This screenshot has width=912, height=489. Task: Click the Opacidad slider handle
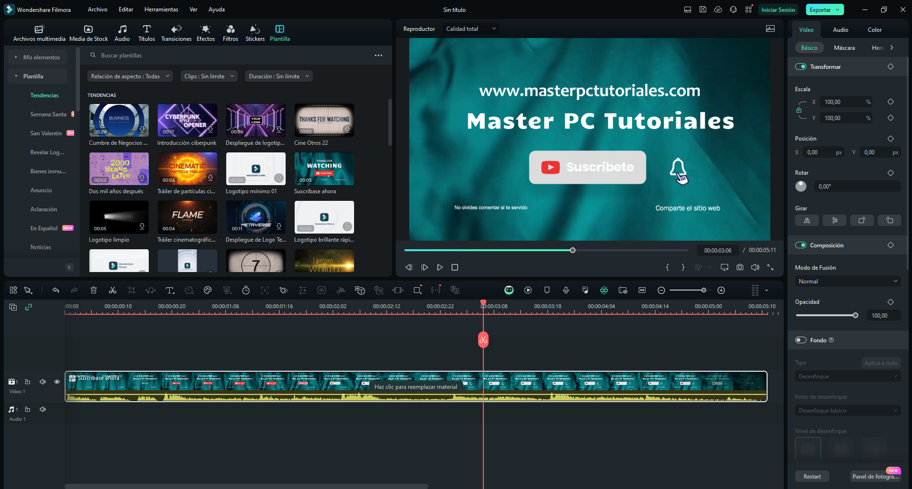click(855, 315)
